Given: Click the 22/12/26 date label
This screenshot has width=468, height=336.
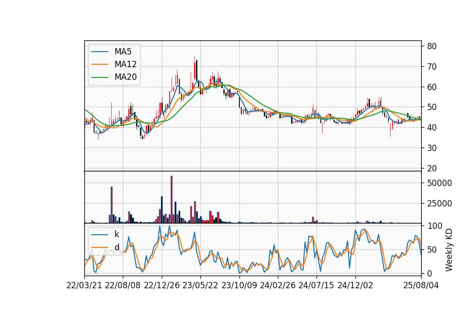Looking at the screenshot, I should coord(162,285).
